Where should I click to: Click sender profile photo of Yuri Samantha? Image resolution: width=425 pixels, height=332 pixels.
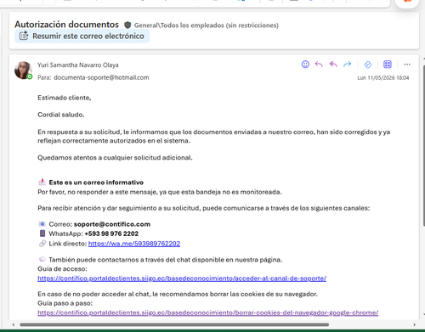point(23,70)
